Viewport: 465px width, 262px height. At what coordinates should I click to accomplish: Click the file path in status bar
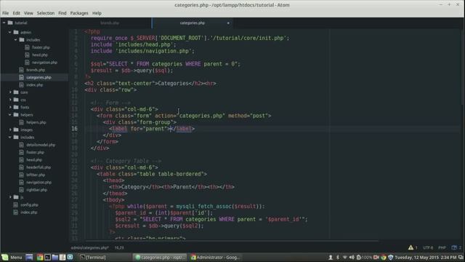pos(90,247)
